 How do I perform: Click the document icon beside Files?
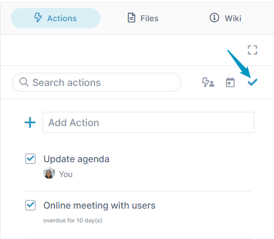(131, 18)
